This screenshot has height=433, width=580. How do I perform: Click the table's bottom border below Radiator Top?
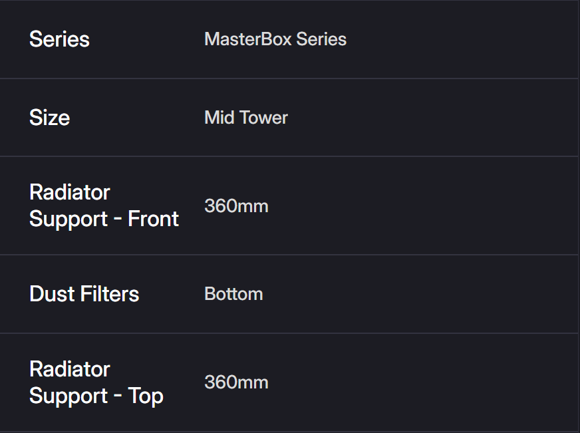click(289, 431)
